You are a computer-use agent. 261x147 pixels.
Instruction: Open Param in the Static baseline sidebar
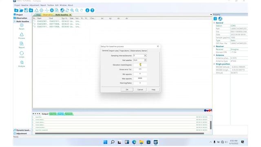click(22, 27)
